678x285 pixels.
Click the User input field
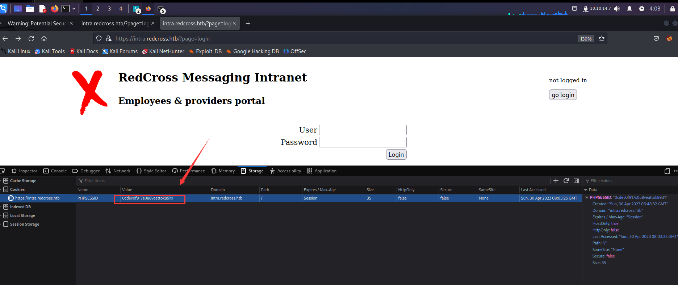[x=363, y=130]
